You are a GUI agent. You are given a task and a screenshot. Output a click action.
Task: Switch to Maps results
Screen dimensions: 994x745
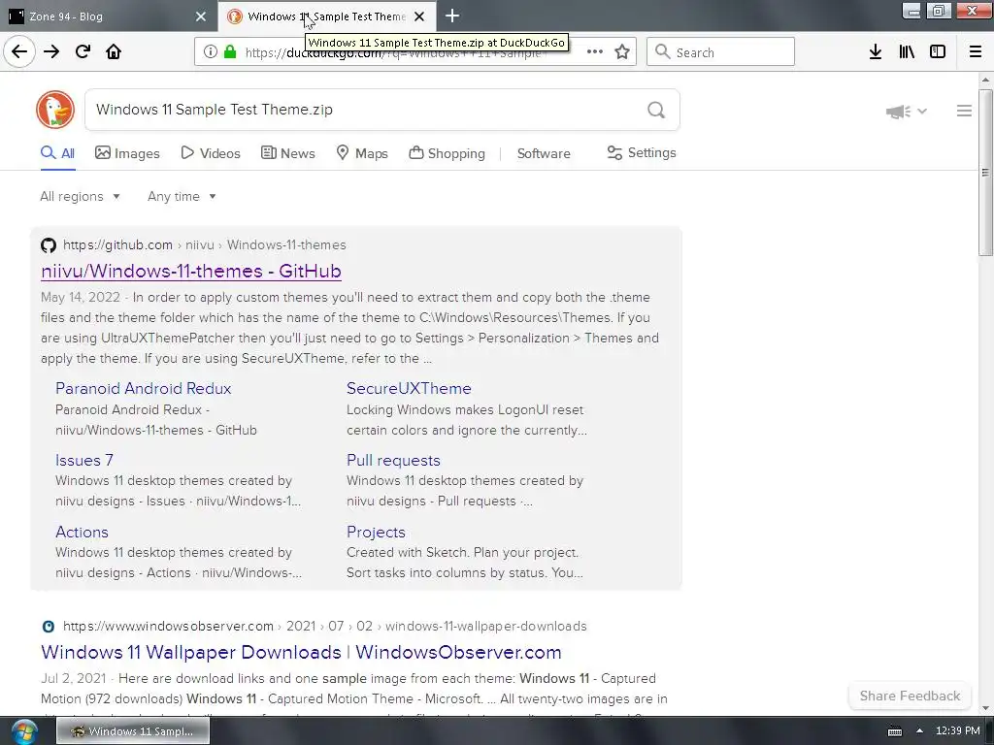coord(362,153)
